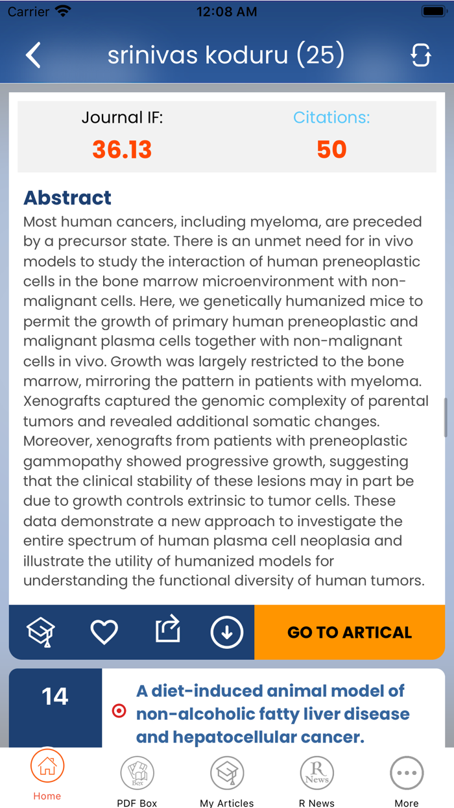
Task: Tap the GO TO ARTICAL button
Action: point(350,632)
